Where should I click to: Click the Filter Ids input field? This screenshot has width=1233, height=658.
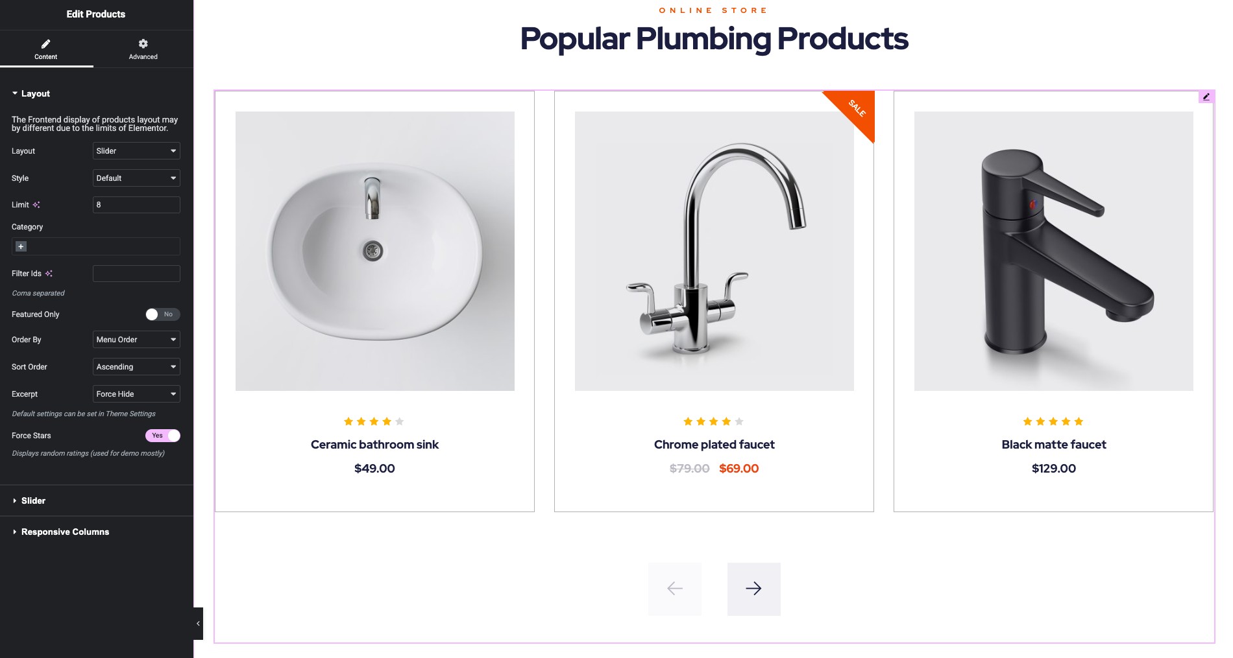[136, 274]
